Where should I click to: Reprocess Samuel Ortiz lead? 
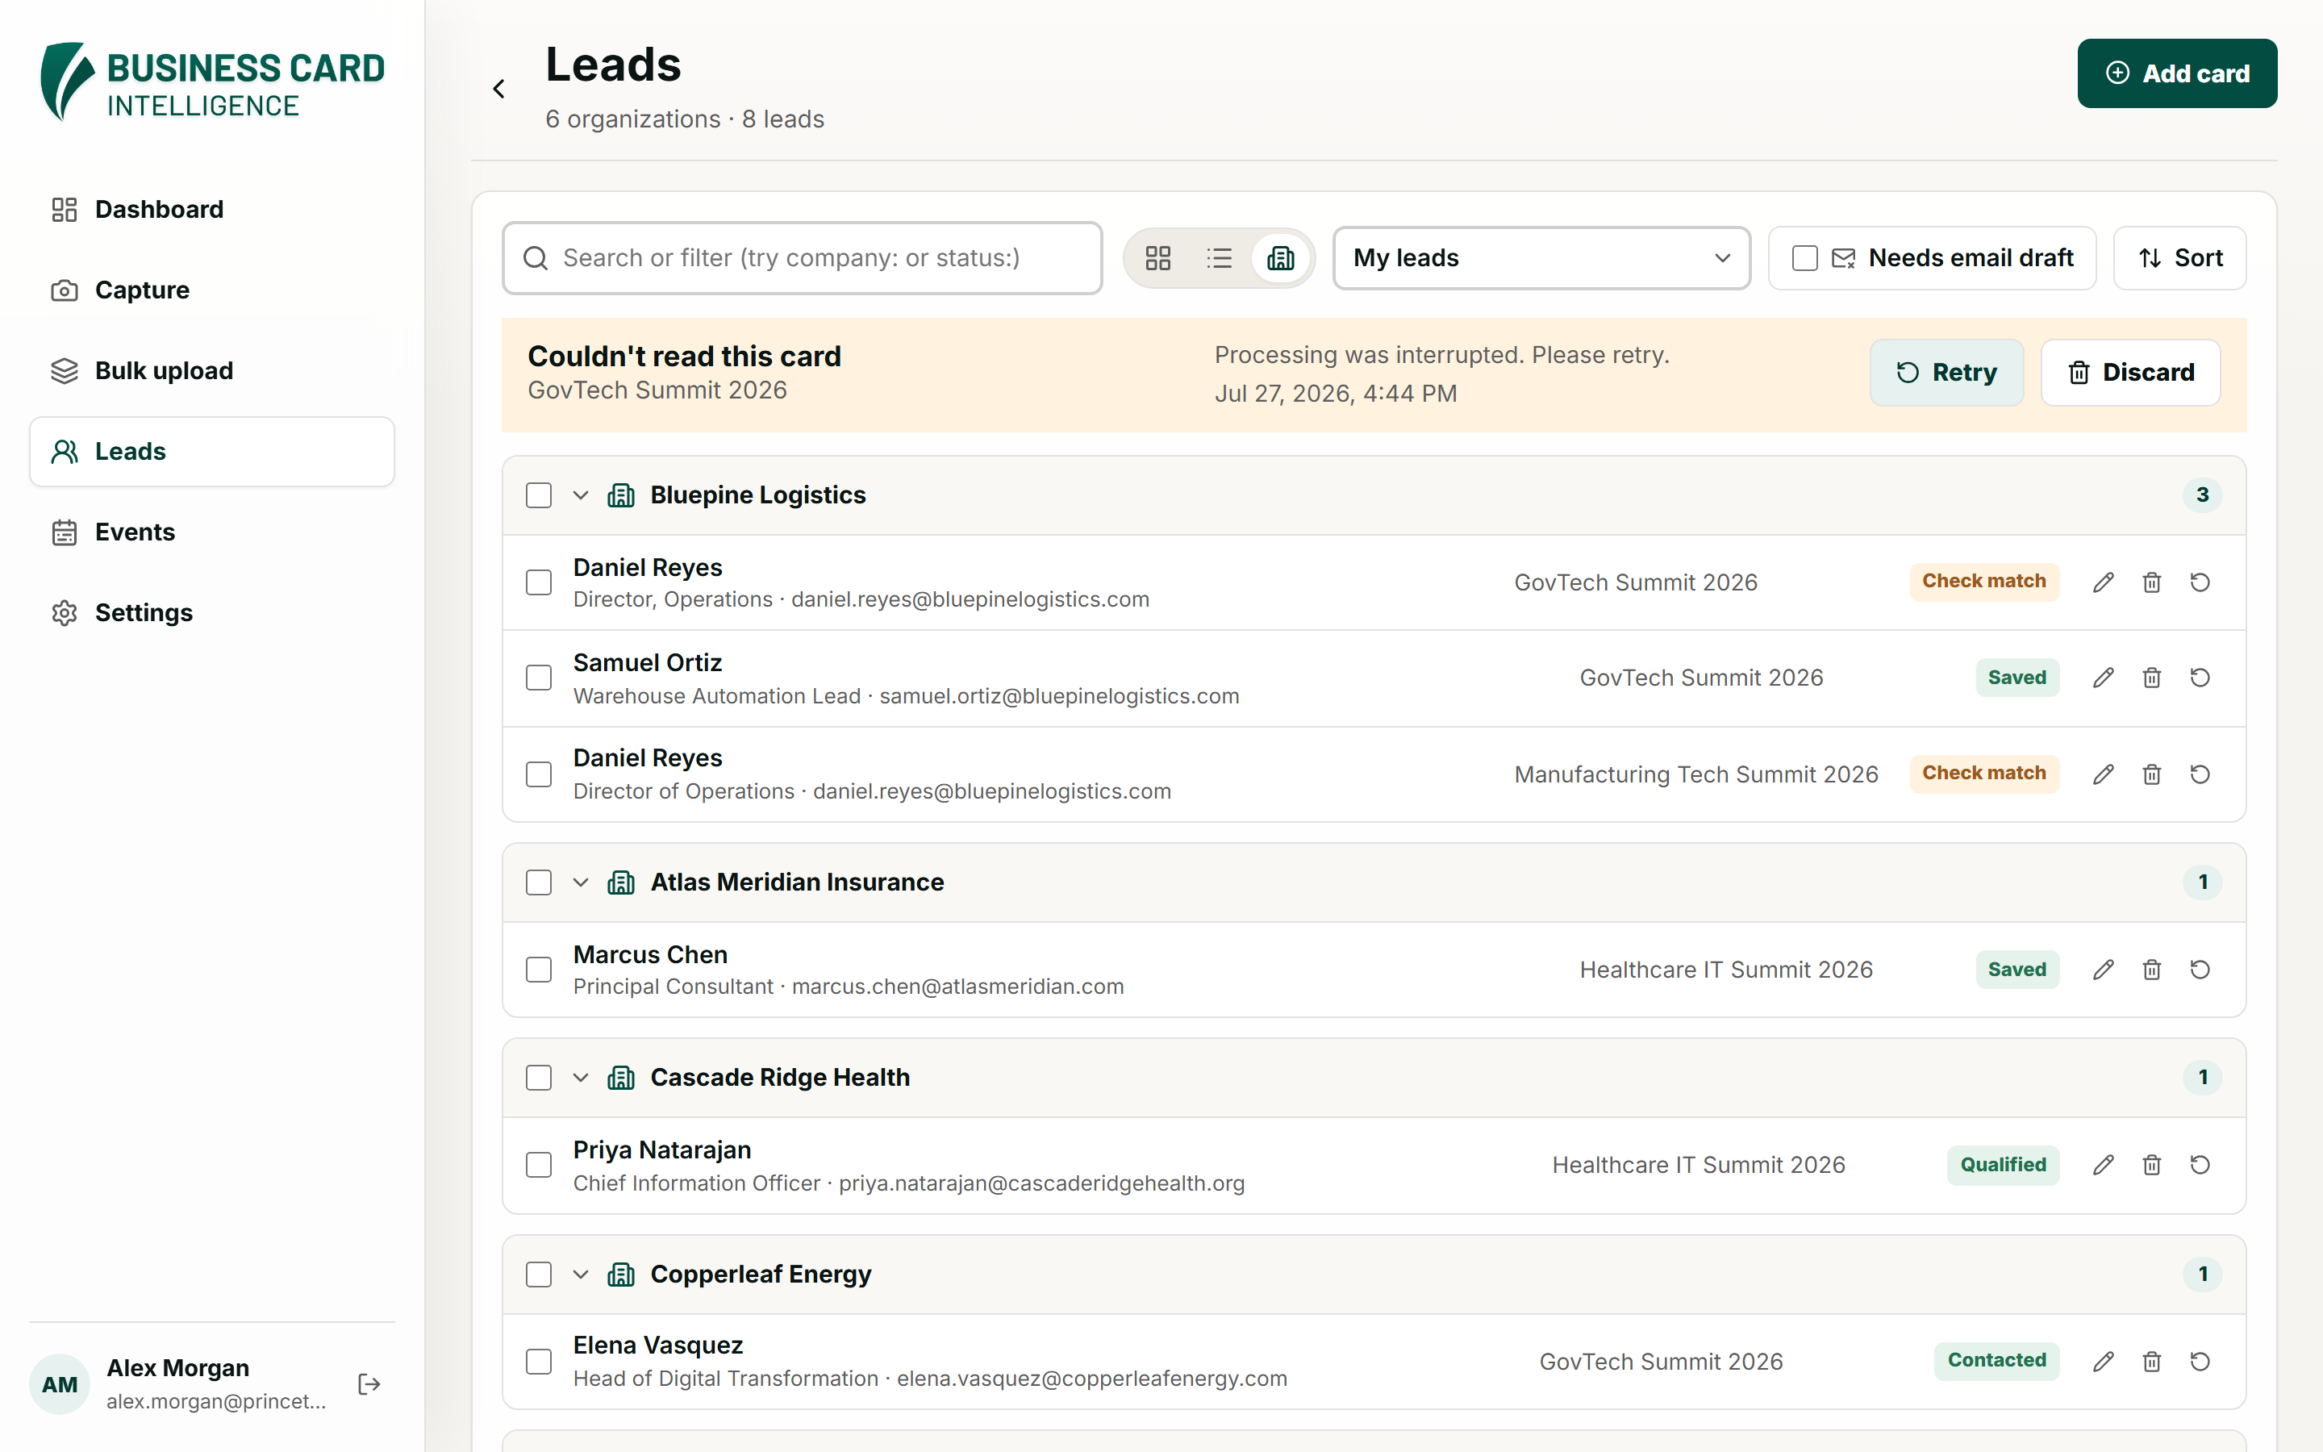tap(2200, 678)
